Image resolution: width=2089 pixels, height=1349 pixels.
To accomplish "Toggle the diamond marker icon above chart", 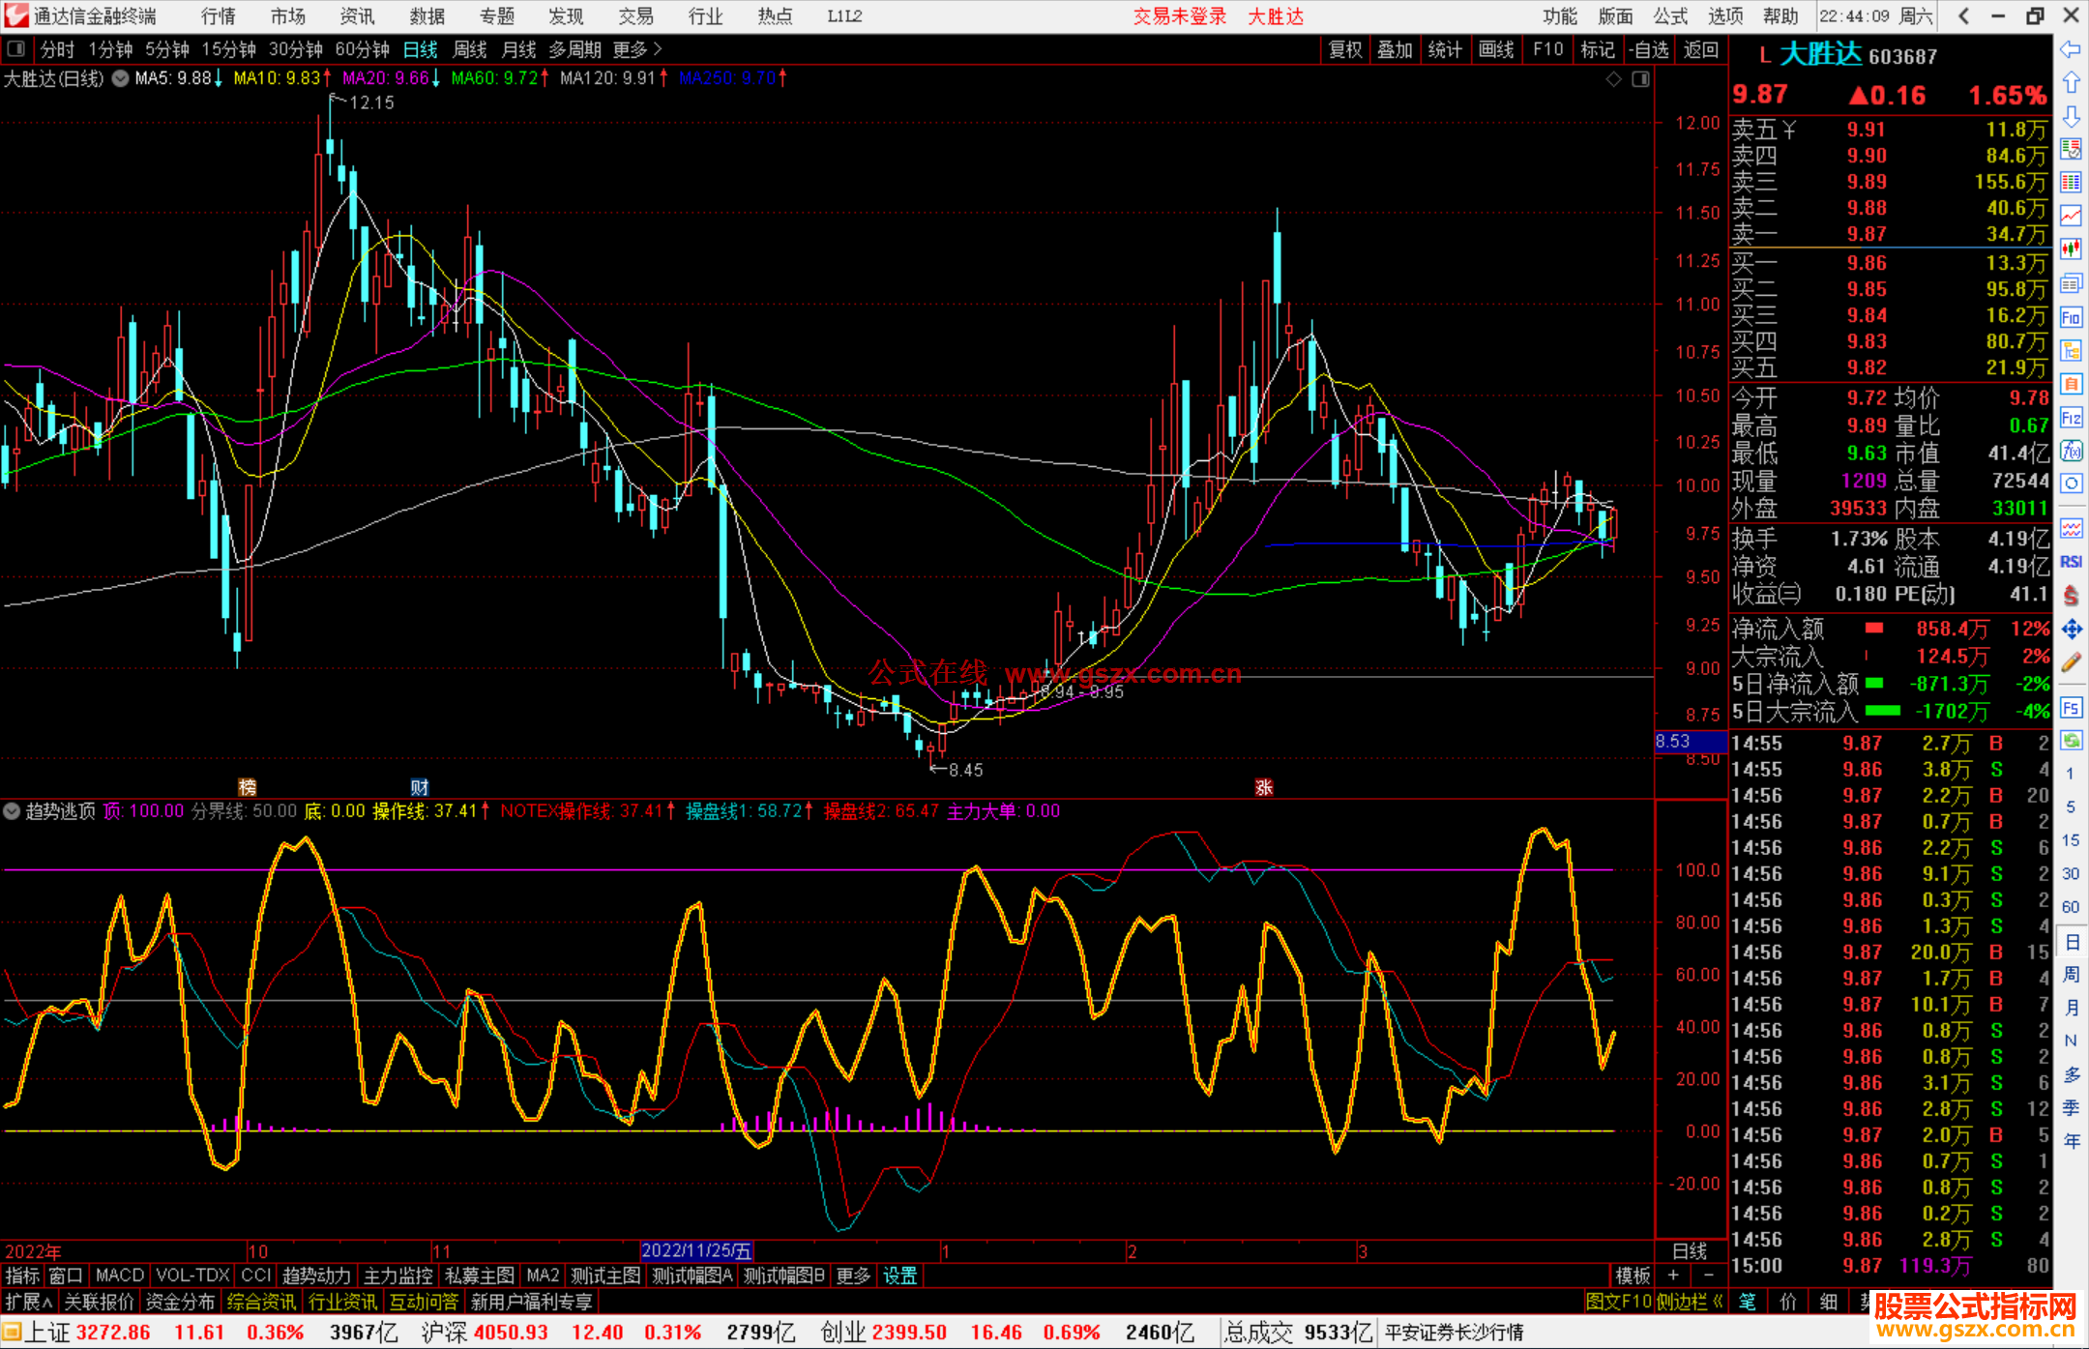I will tap(1613, 79).
